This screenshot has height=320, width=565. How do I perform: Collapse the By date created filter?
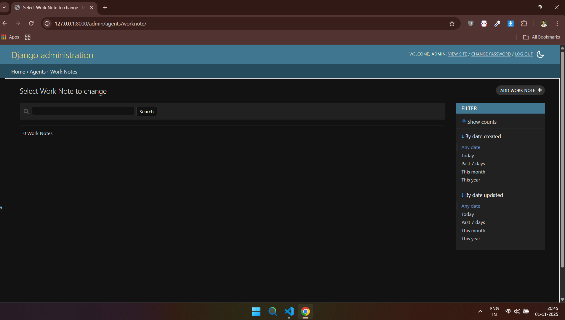coord(481,136)
